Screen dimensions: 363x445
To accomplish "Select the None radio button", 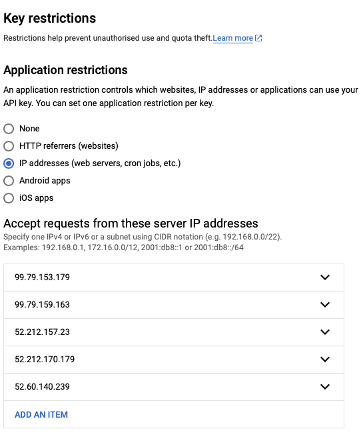I will click(x=9, y=129).
